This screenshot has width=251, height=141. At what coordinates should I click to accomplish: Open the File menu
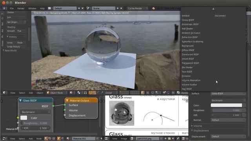point(12,8)
